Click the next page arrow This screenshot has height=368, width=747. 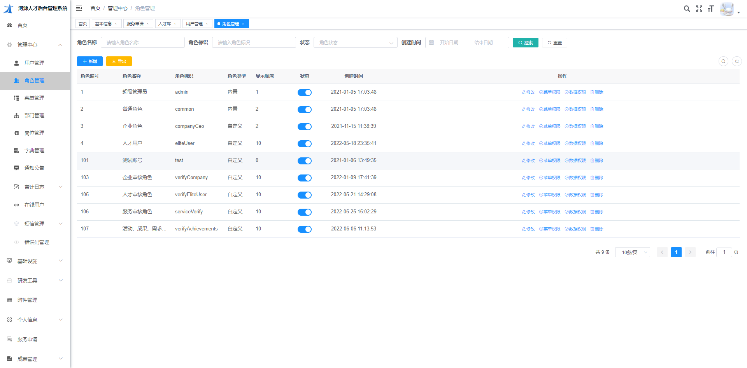[x=690, y=252]
